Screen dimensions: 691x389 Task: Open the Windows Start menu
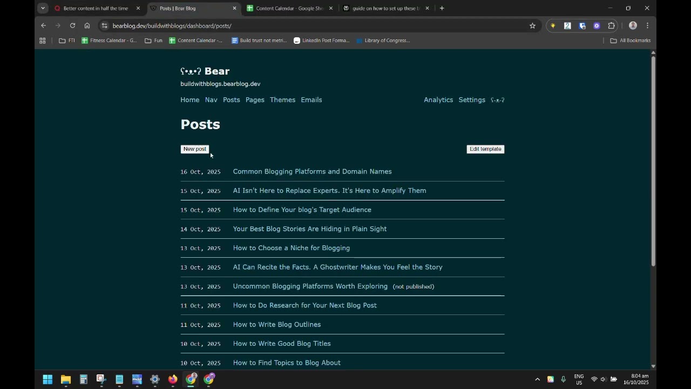(48, 379)
